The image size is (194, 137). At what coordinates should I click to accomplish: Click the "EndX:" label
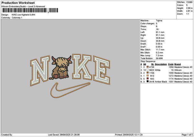[x=143, y=44]
